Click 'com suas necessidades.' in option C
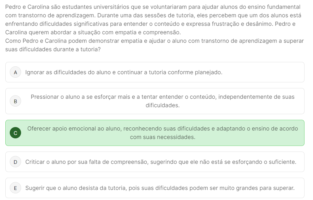Screen dimensions: 313x200 162,137
